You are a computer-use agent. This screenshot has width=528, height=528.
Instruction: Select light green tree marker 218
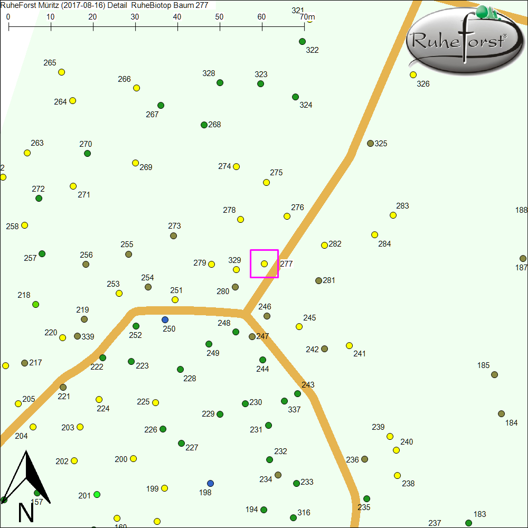(x=35, y=304)
